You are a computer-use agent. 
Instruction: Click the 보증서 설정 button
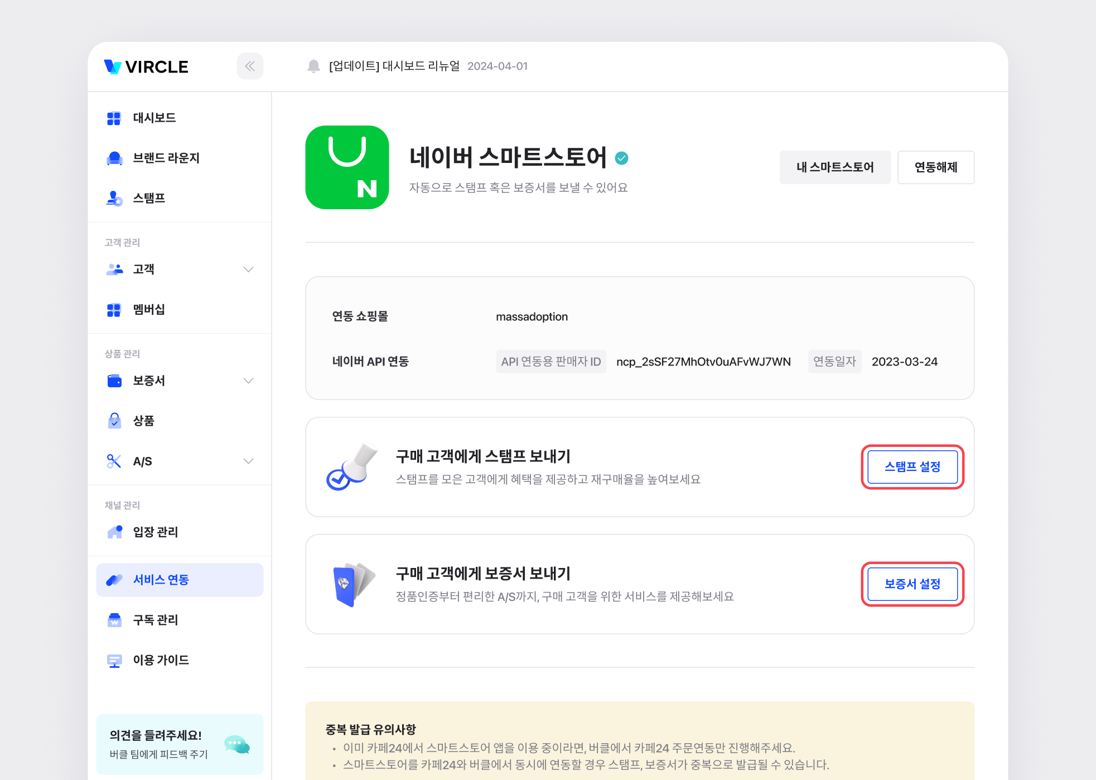pos(912,584)
